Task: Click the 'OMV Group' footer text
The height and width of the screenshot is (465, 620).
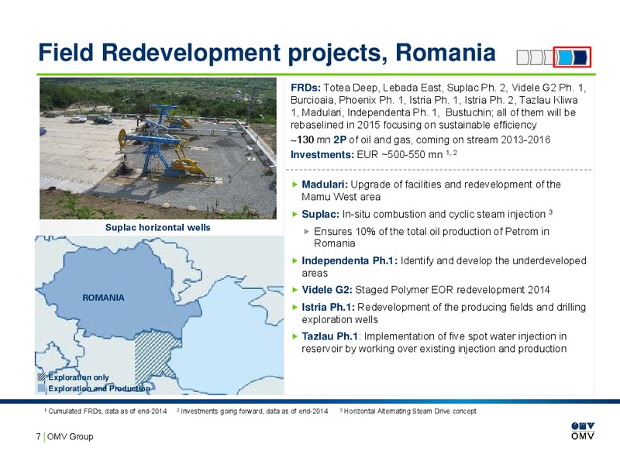Action: coord(71,436)
